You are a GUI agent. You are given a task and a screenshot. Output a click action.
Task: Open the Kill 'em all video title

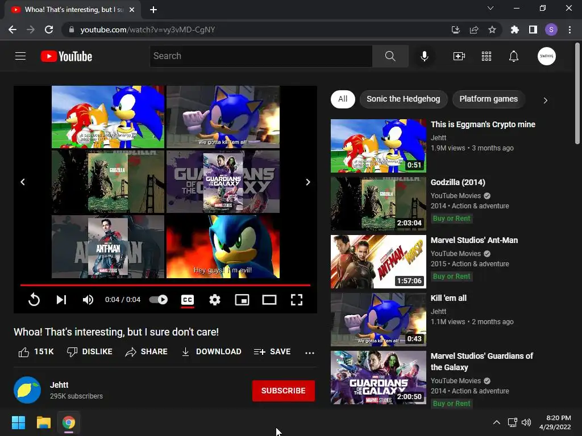[448, 298]
